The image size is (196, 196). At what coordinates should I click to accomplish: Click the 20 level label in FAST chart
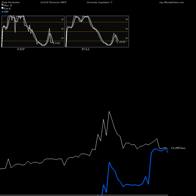click(x=62, y=38)
